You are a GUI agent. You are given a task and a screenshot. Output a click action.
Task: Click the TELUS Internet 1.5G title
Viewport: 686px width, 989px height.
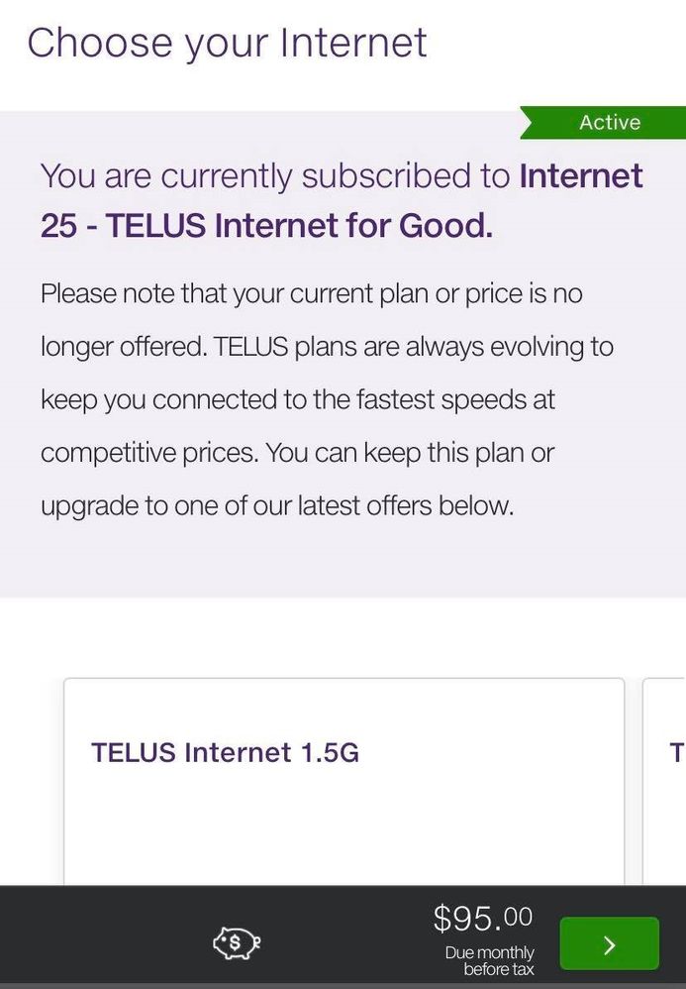[225, 753]
